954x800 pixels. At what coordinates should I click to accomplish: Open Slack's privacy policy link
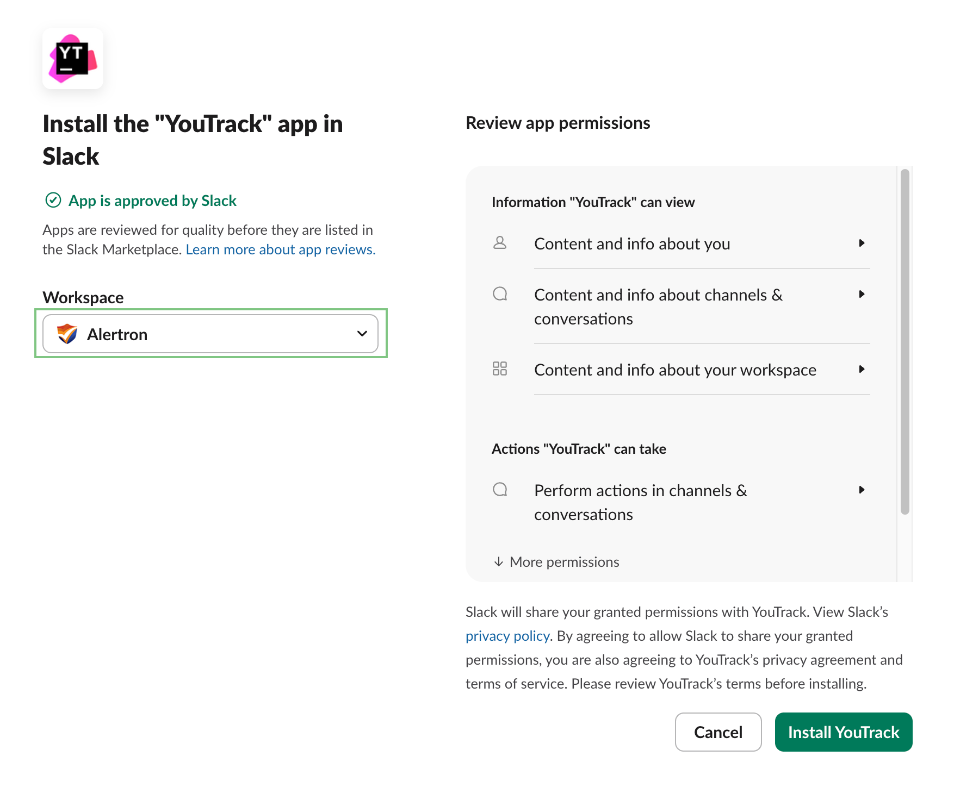point(507,636)
